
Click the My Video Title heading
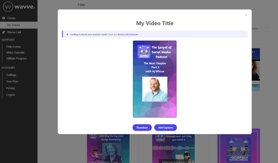click(155, 23)
